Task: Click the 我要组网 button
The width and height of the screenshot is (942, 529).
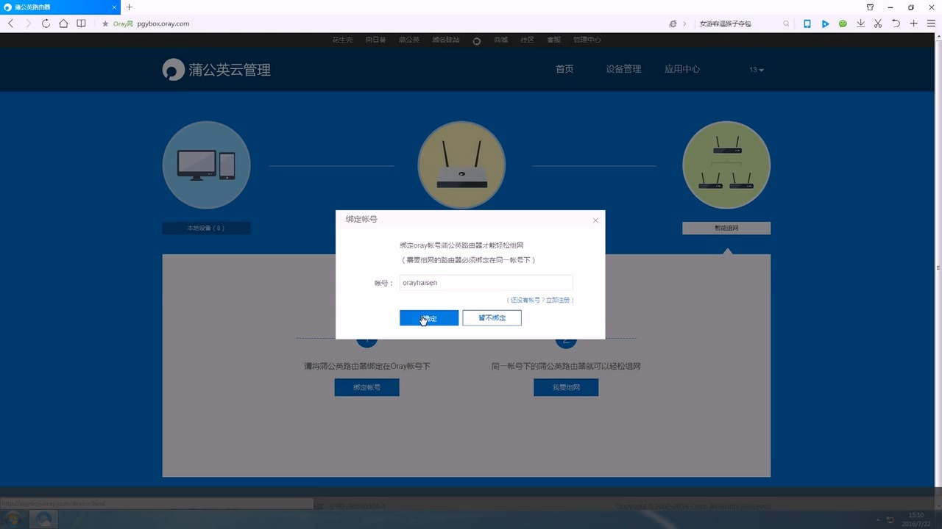Action: [566, 387]
